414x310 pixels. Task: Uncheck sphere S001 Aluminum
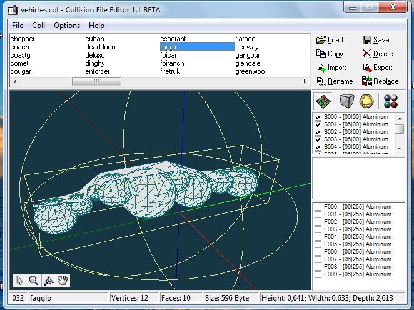click(x=318, y=124)
